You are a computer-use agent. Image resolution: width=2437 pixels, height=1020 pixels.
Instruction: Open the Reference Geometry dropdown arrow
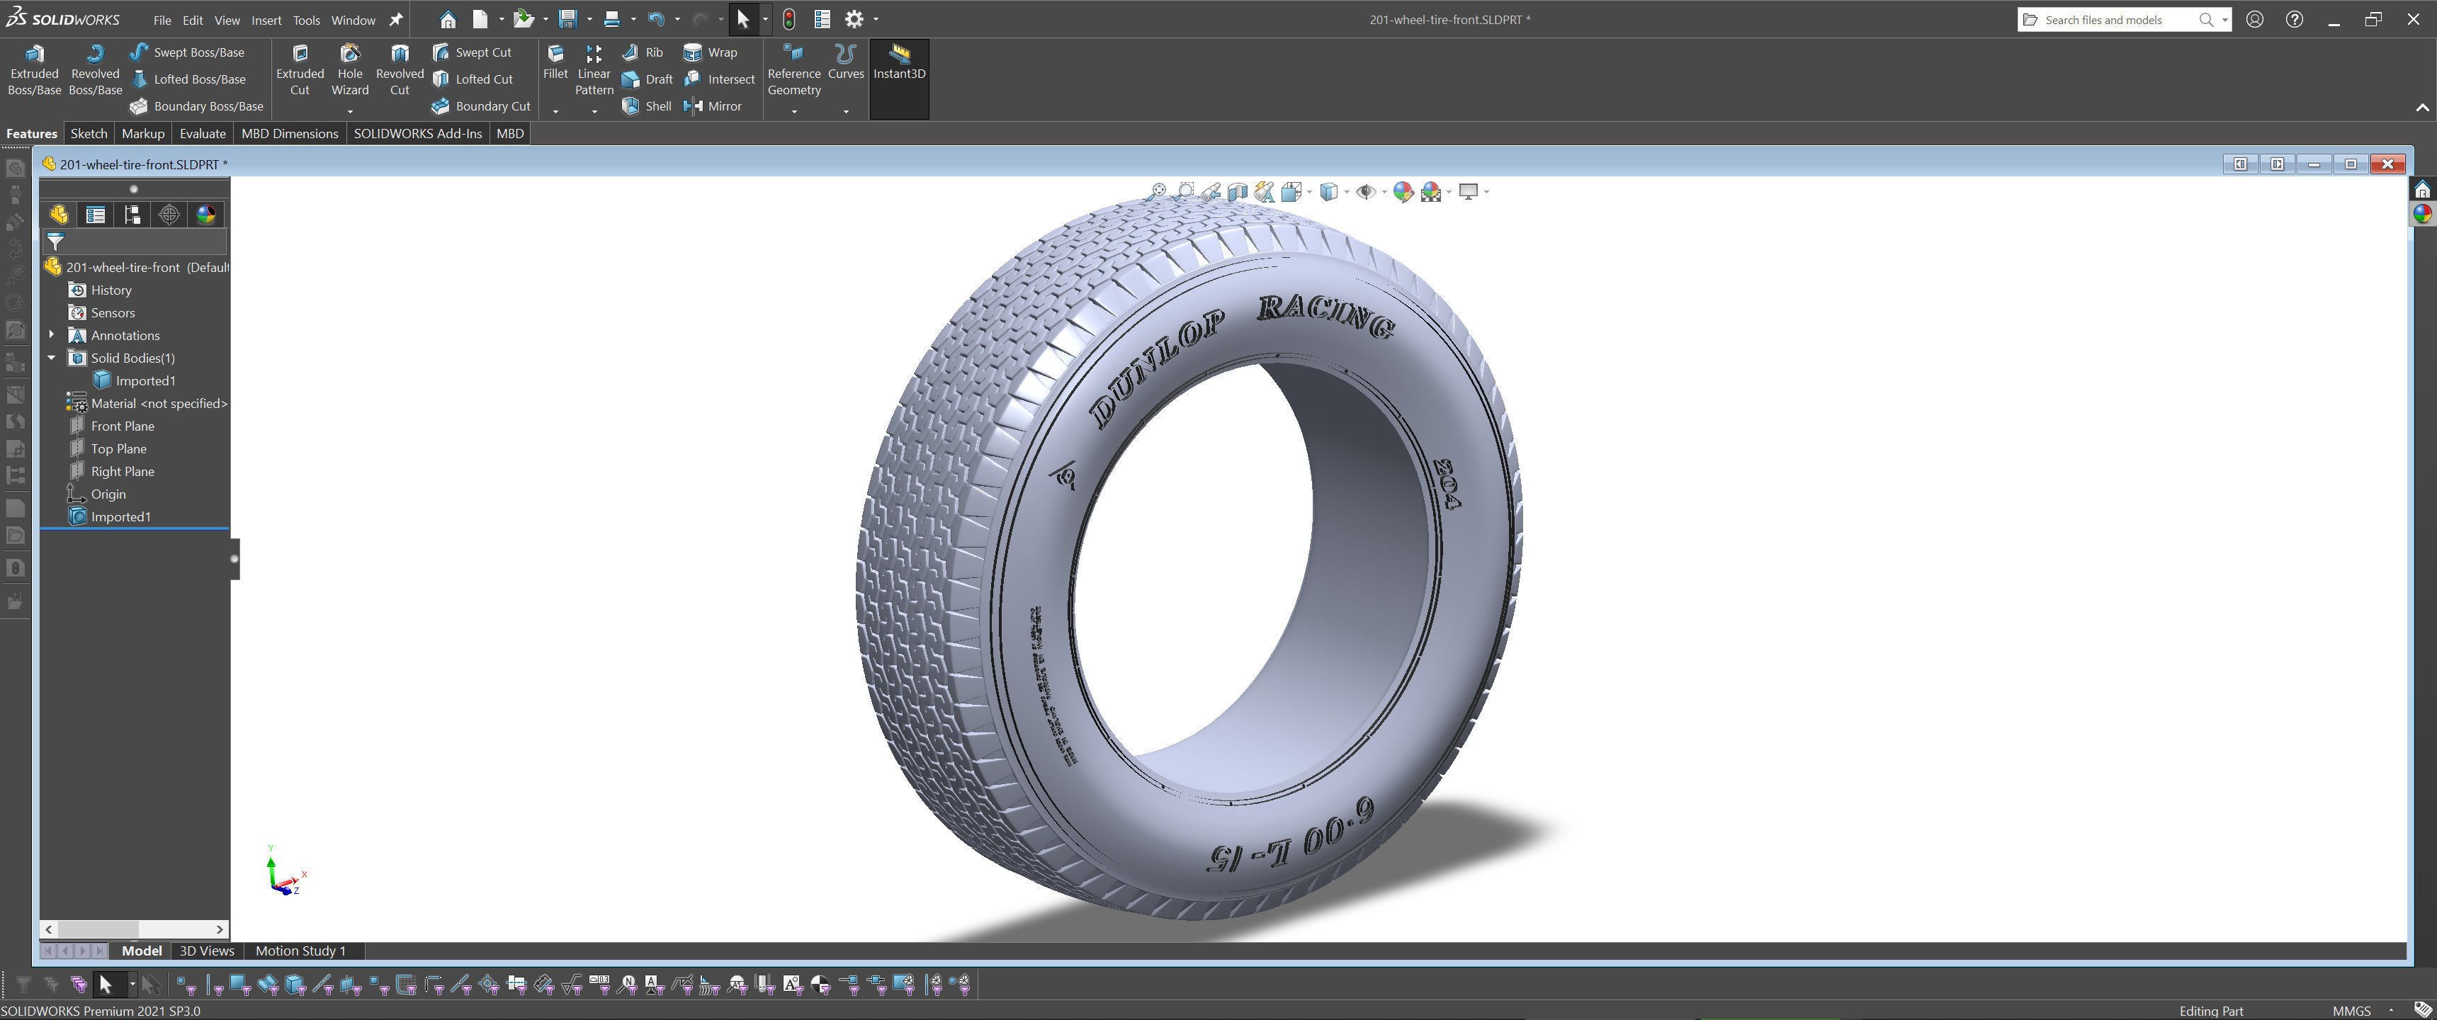tap(793, 112)
